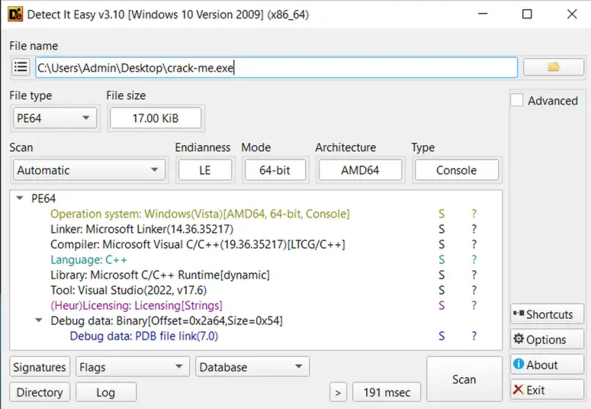Image resolution: width=591 pixels, height=409 pixels.
Task: Click the S marker for the Linker row
Action: point(441,229)
